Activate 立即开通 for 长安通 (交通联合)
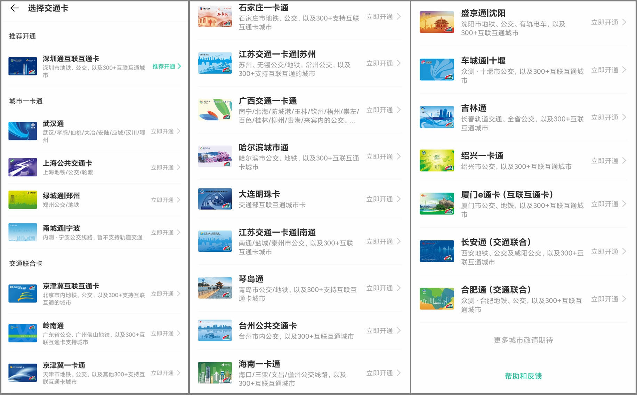The height and width of the screenshot is (395, 637). tap(605, 251)
